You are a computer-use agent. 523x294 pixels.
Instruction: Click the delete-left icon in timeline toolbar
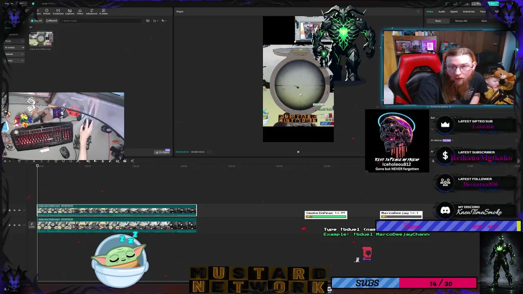coord(41,161)
